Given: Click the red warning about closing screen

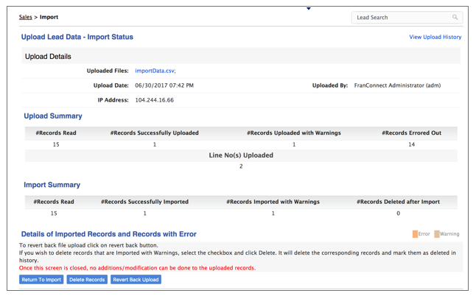Looking at the screenshot, I should (137, 268).
